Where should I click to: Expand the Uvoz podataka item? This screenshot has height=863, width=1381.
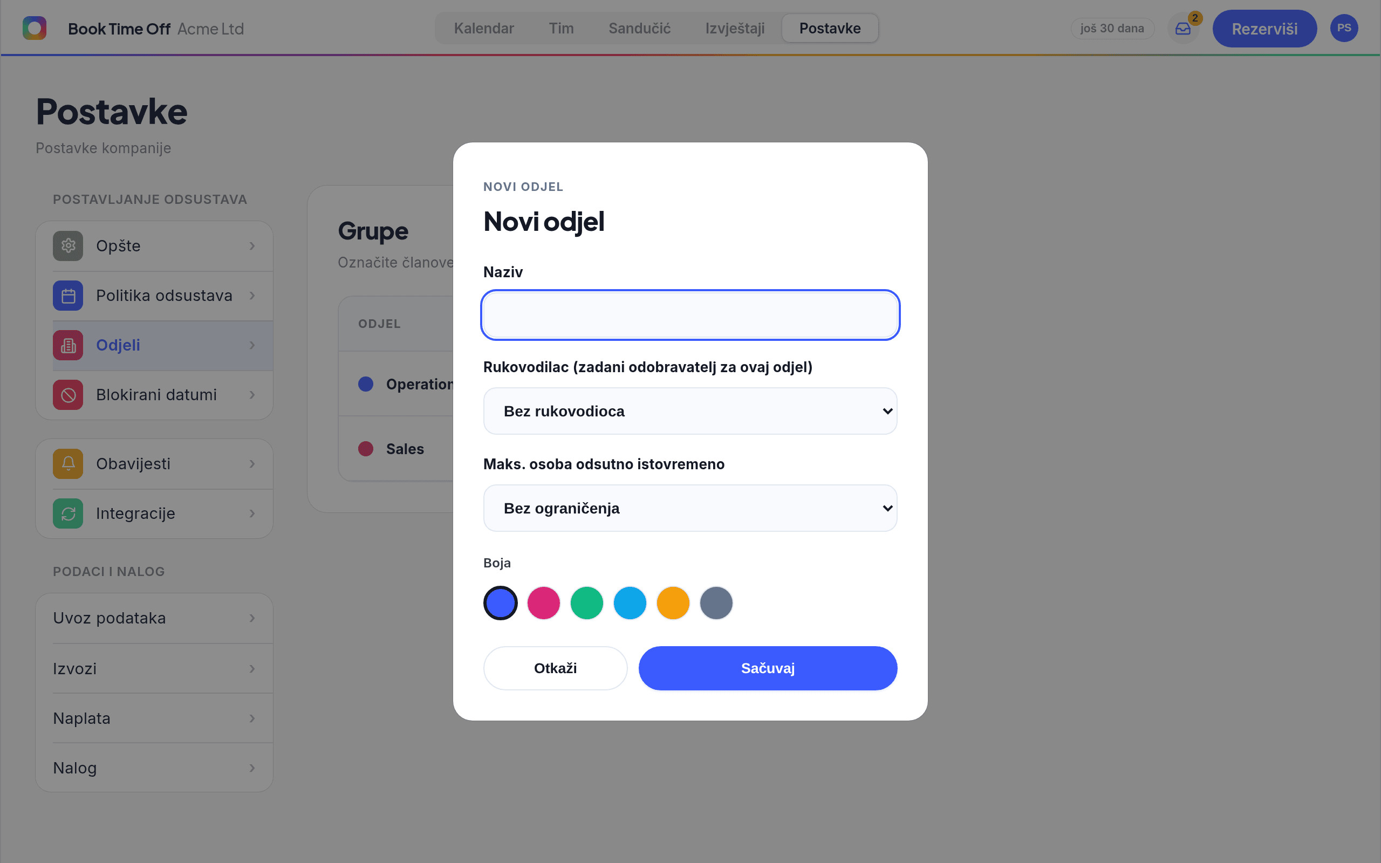coord(154,618)
